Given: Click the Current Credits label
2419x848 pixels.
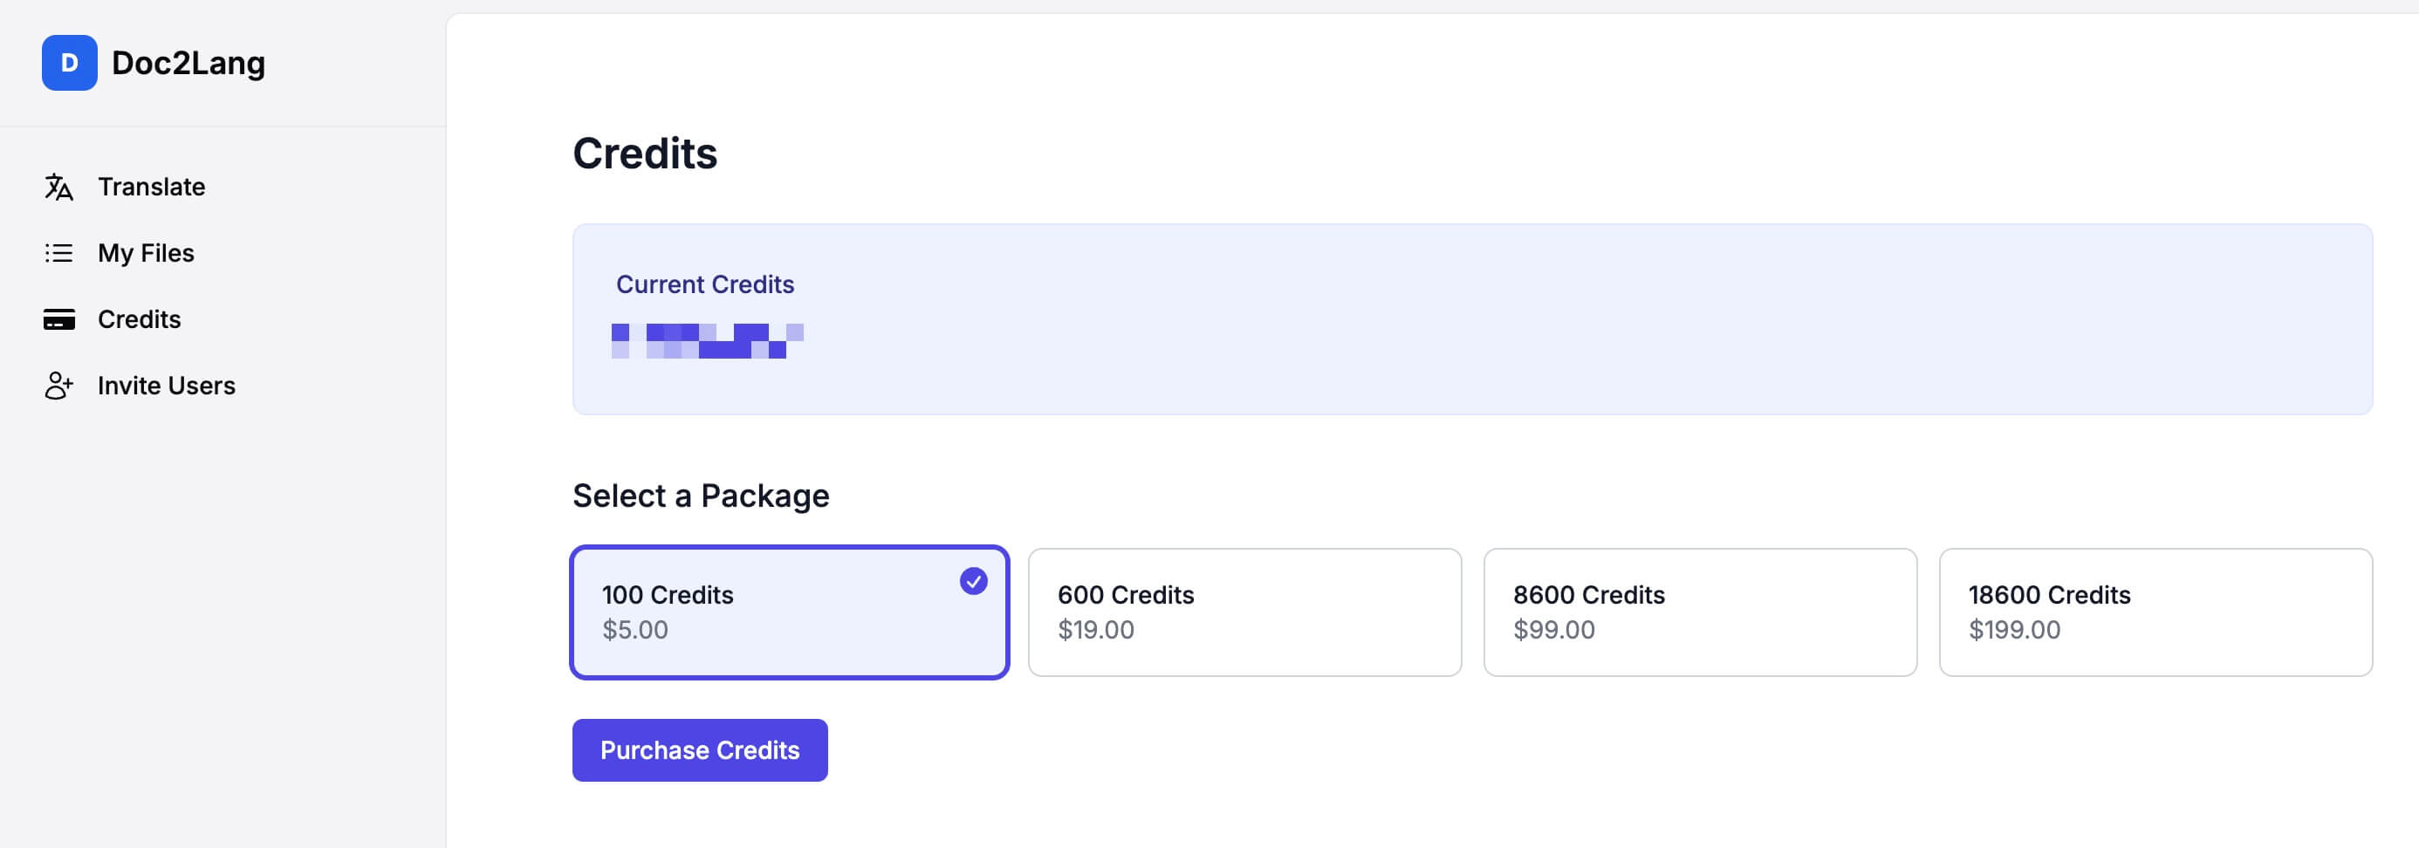Looking at the screenshot, I should (x=704, y=284).
